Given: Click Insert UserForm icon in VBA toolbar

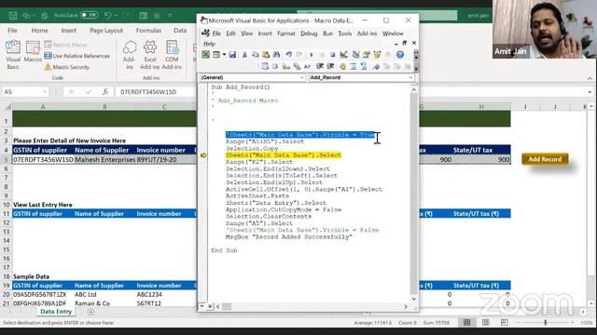Looking at the screenshot, I should point(216,55).
